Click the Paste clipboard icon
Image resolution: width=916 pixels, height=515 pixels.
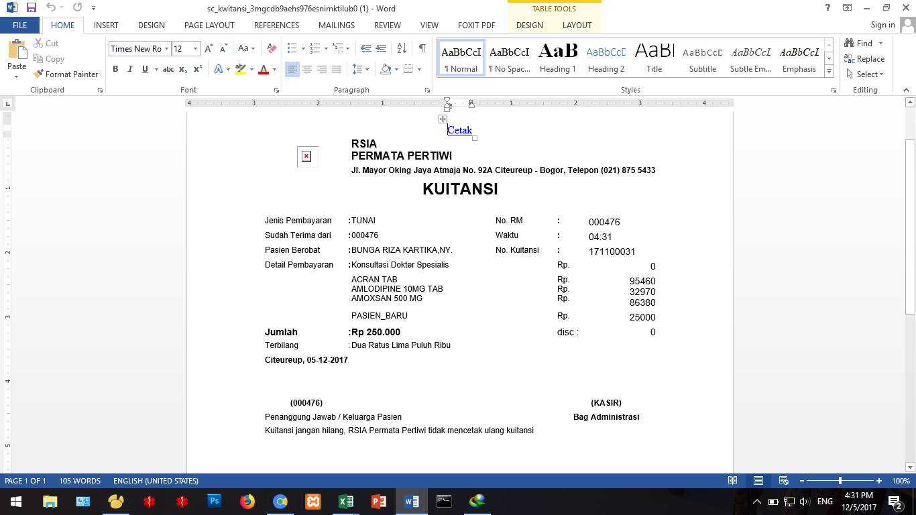coord(17,49)
